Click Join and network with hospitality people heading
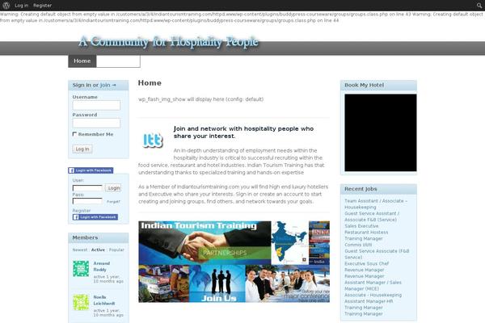Image resolution: width=485 pixels, height=323 pixels. [243, 132]
